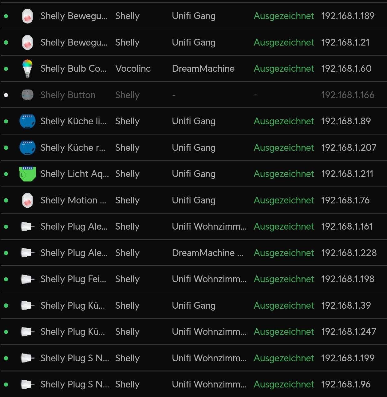Click the plug icon for Shelly Plug S N... at 192.168.1.96
Image resolution: width=387 pixels, height=397 pixels.
pyautogui.click(x=27, y=384)
